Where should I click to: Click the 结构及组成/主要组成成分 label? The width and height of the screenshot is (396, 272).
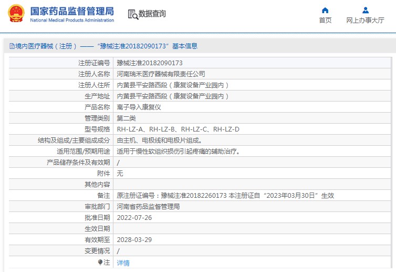pyautogui.click(x=74, y=140)
